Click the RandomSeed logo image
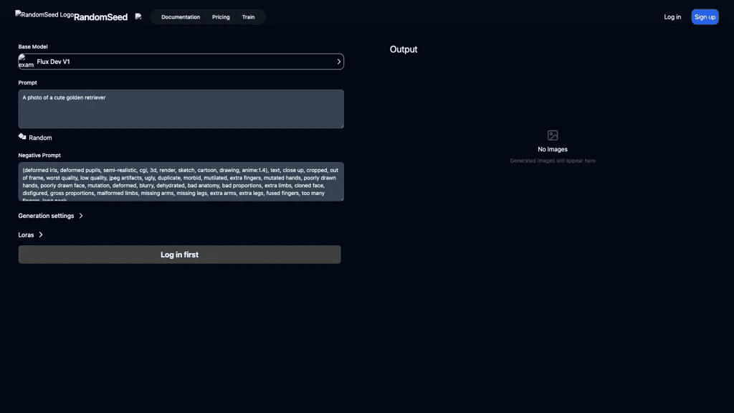 coord(44,14)
